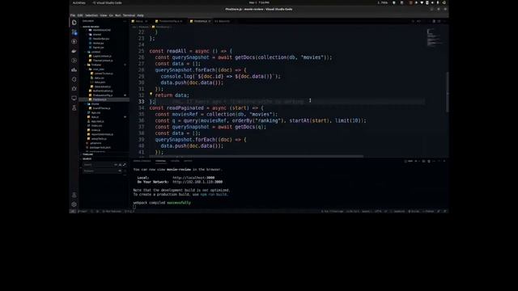Add a new terminal with plus icon
The image size is (518, 291).
(x=415, y=161)
